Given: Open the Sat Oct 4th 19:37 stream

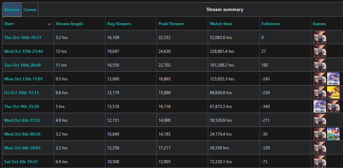Looking at the screenshot, I should point(21,161).
